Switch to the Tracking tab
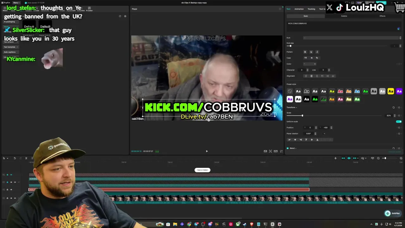This screenshot has width=405, height=228. tap(311, 9)
